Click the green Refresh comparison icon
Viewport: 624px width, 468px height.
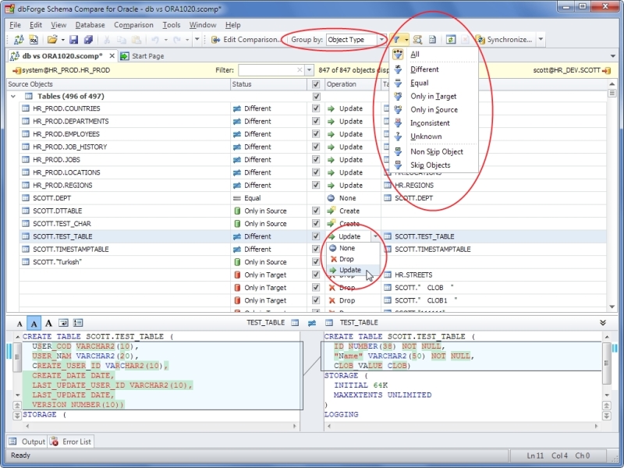pyautogui.click(x=451, y=40)
